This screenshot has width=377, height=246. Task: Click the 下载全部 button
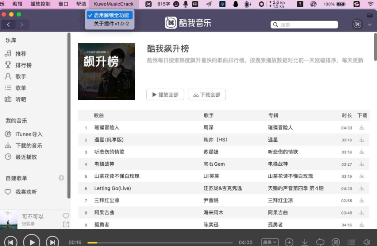pos(207,95)
